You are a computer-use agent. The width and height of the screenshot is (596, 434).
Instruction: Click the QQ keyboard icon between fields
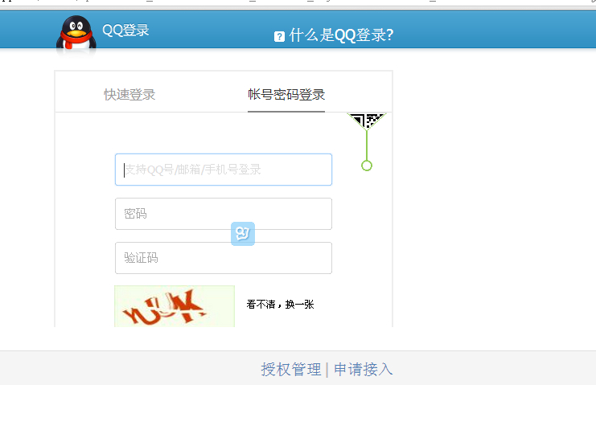[x=243, y=234]
